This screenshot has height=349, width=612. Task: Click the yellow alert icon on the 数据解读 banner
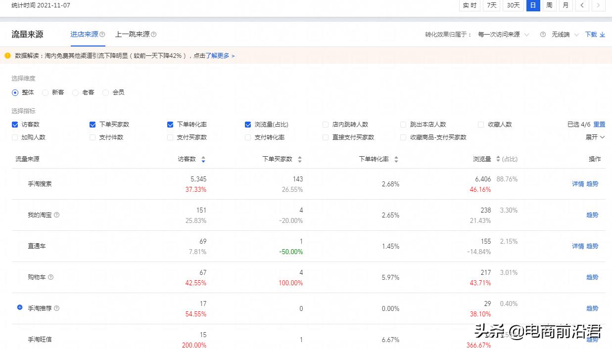click(7, 56)
